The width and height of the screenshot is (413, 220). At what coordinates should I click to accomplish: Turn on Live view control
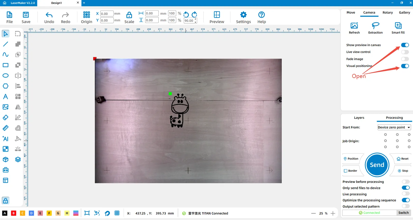(405, 52)
